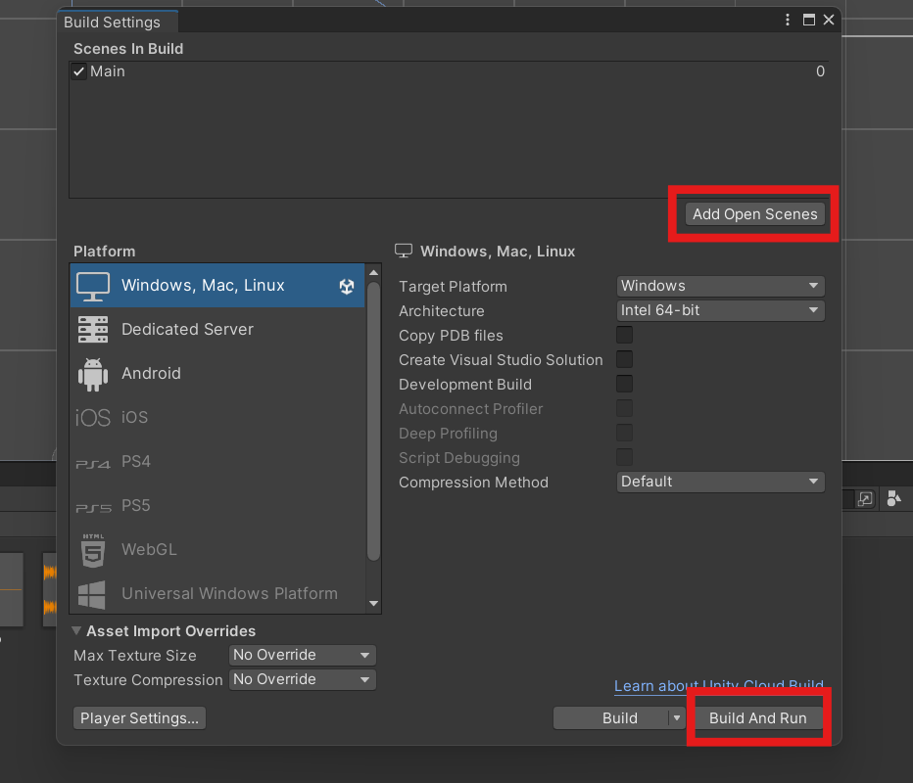913x783 pixels.
Task: Select the Main scene row text
Action: [108, 71]
